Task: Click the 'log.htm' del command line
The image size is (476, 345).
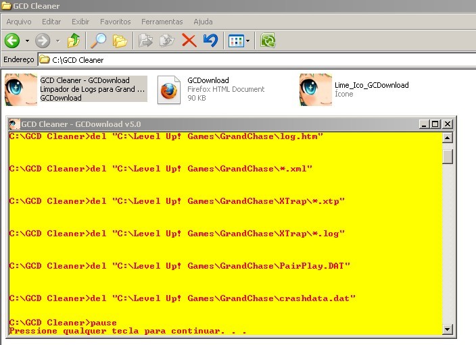Action: coord(166,136)
